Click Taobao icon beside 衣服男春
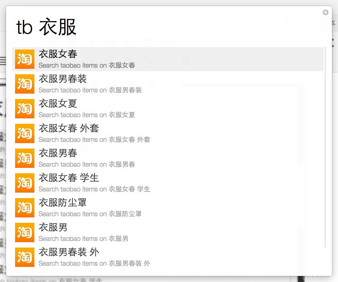The height and width of the screenshot is (282, 338). (x=25, y=159)
